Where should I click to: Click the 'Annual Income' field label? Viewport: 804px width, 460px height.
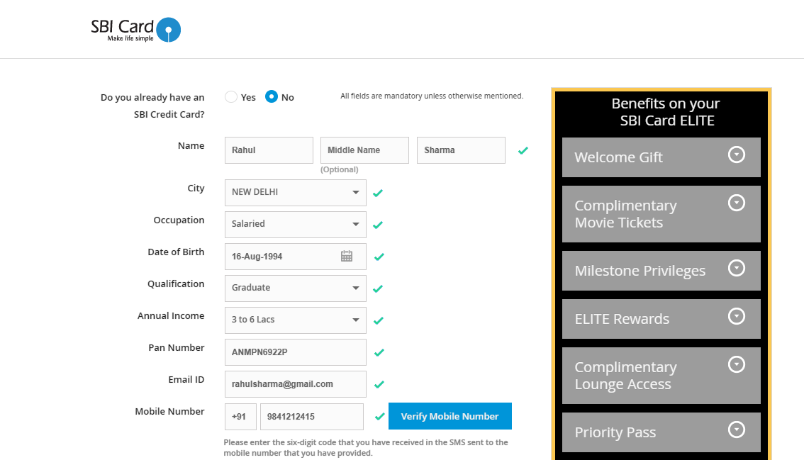click(171, 316)
